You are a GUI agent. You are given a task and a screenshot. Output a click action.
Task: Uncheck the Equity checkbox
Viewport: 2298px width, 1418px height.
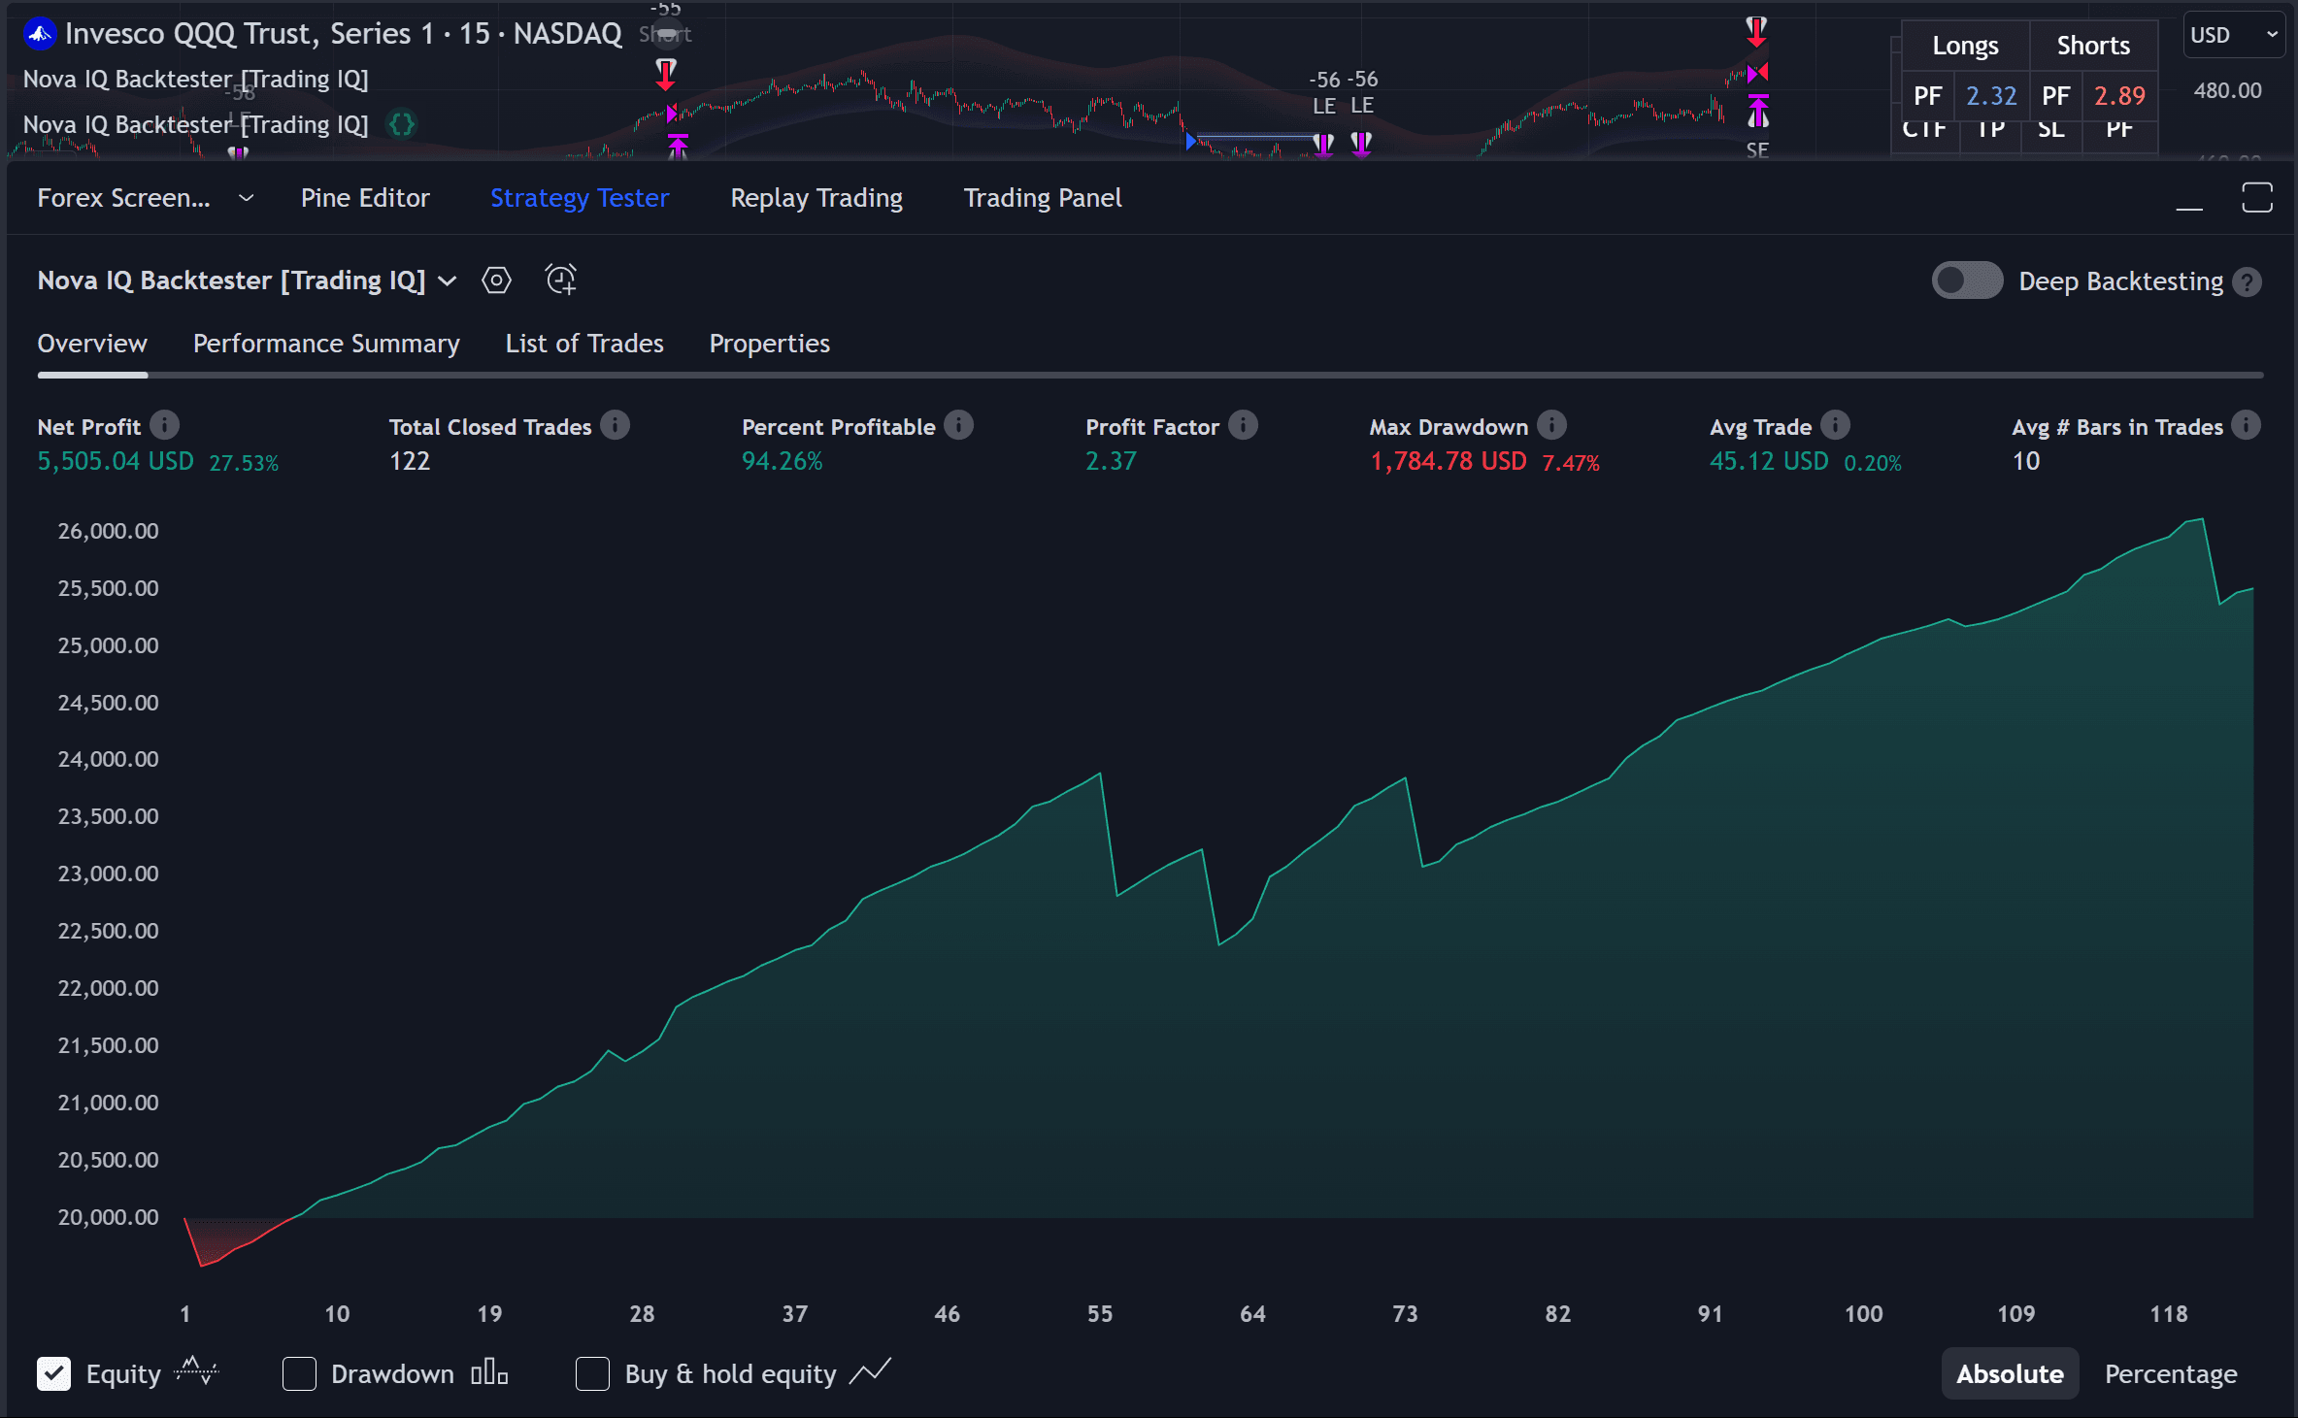(54, 1373)
